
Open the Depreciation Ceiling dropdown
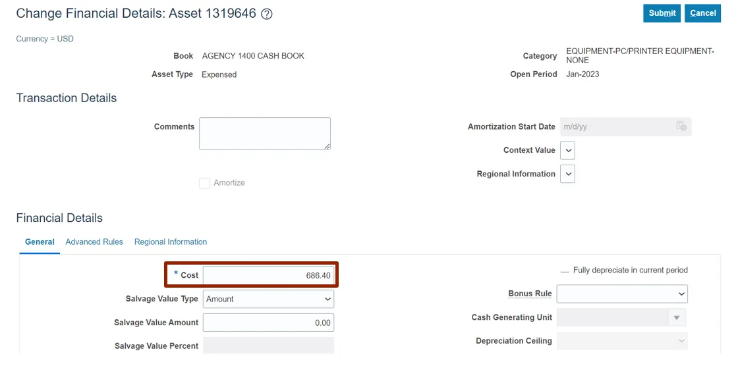(x=622, y=341)
